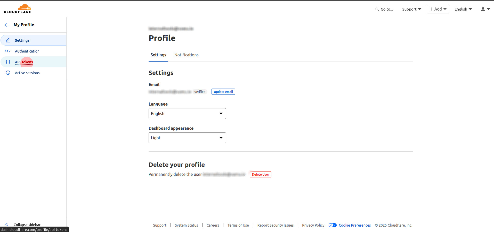
Task: Switch to the Settings tab
Action: click(x=158, y=55)
